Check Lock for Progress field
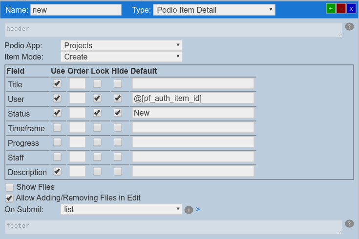The image size is (359, 239). point(97,142)
